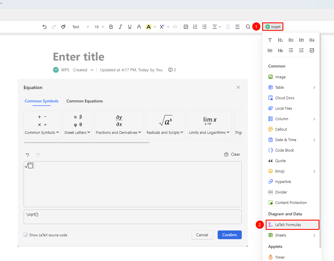Apply strikethrough formatting
The image size is (334, 261).
[x=139, y=27]
